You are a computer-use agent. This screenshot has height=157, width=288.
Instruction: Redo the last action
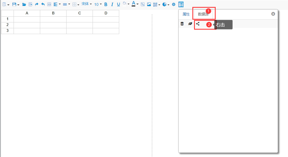37,4
